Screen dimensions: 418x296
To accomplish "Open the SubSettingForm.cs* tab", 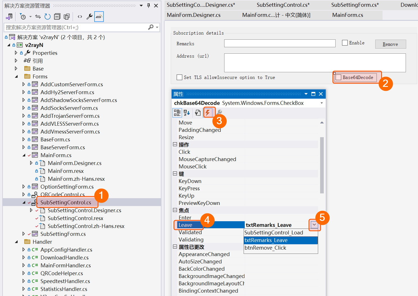I will [355, 5].
